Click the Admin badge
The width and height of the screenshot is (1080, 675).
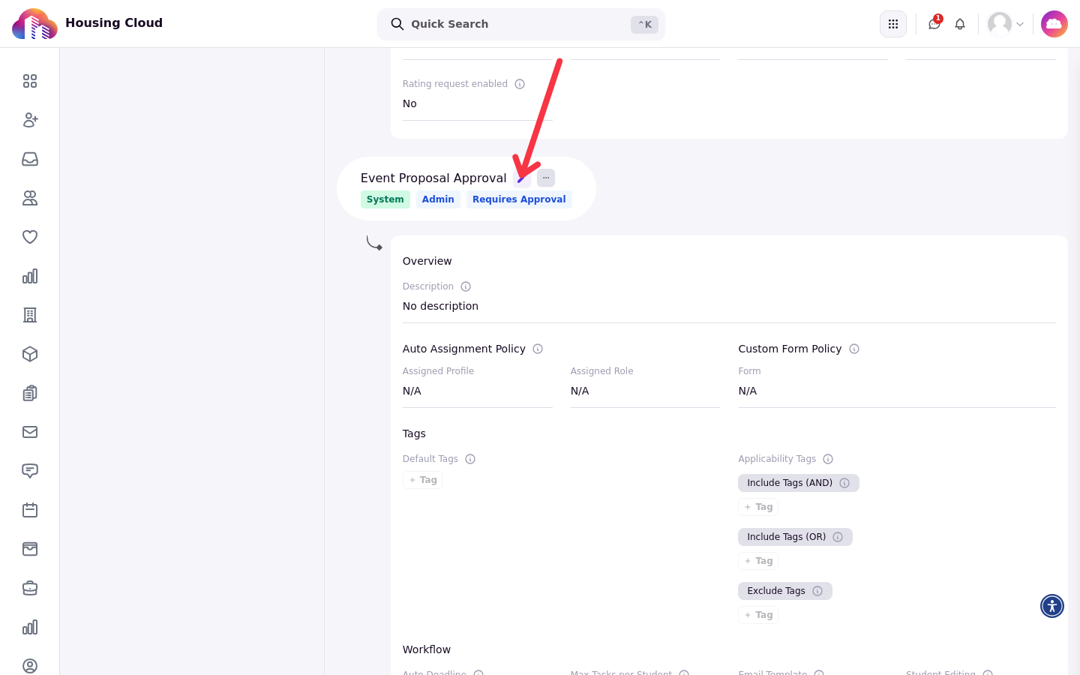click(x=438, y=199)
